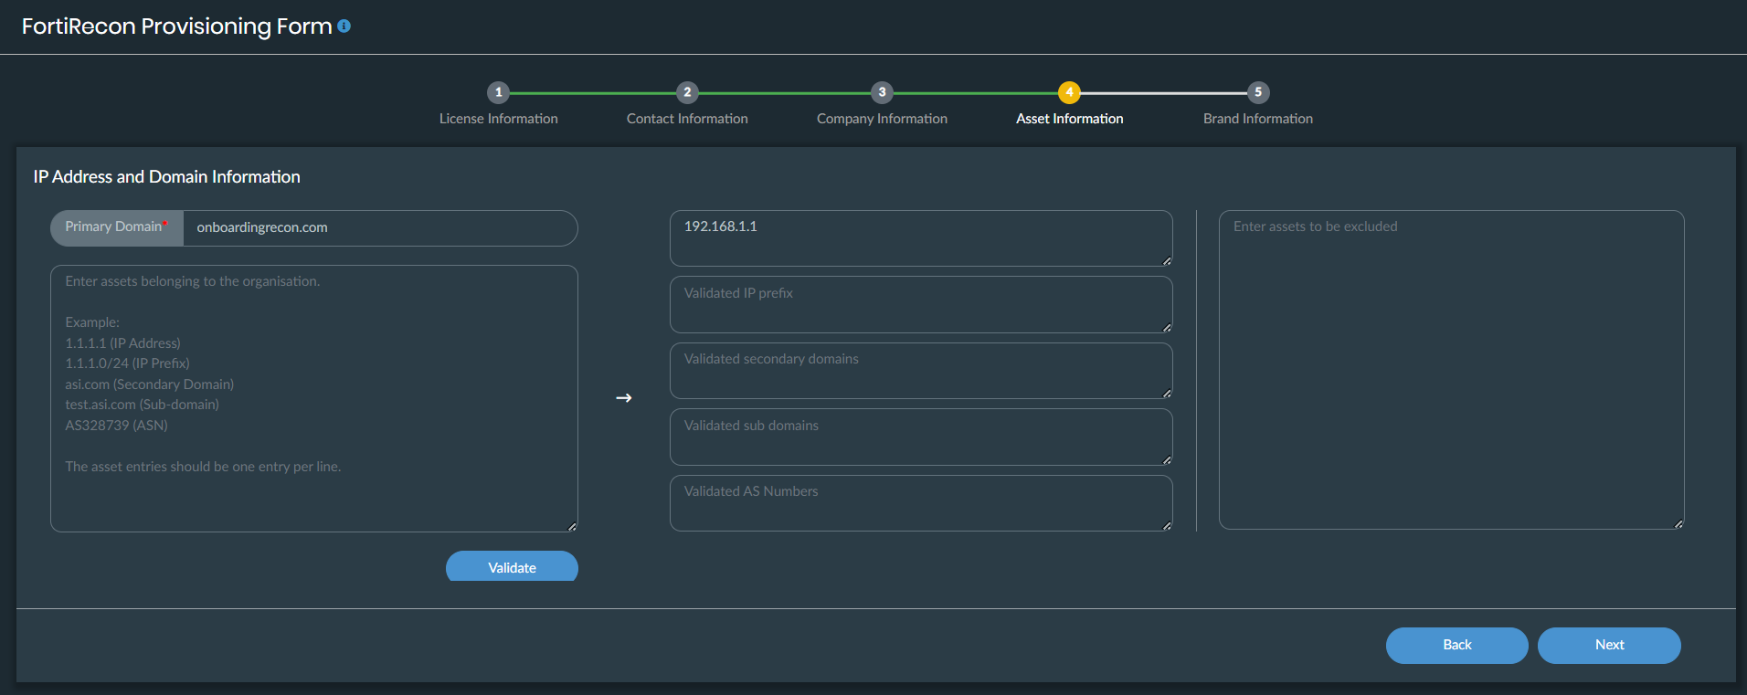Click the Validated IP prefix box

(921, 304)
